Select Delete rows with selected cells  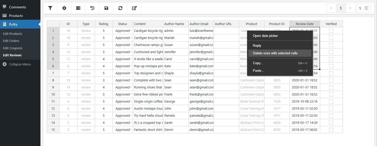275,53
